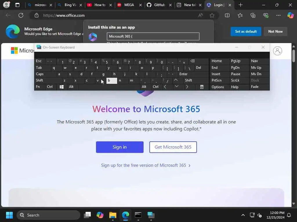Click the b key on keyboard
Screen dimensions: 297x222
tap(112, 81)
